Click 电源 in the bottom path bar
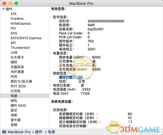 [51, 132]
